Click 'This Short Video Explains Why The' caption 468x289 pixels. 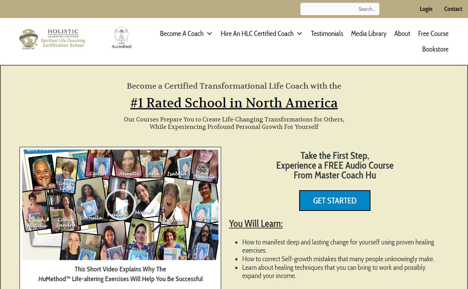[120, 269]
